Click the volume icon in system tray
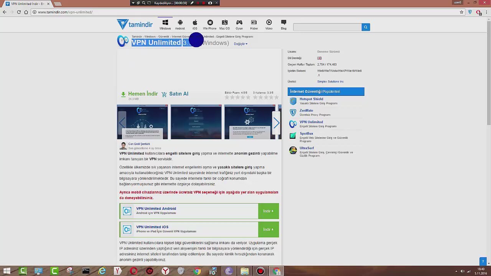The height and width of the screenshot is (276, 491). [462, 271]
